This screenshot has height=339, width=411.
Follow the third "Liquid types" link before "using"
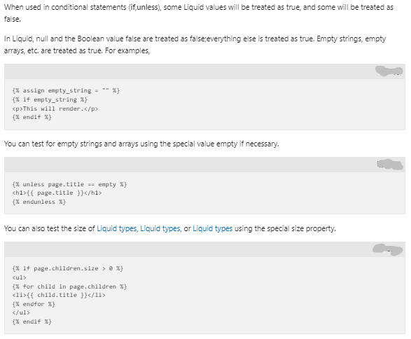click(x=213, y=228)
